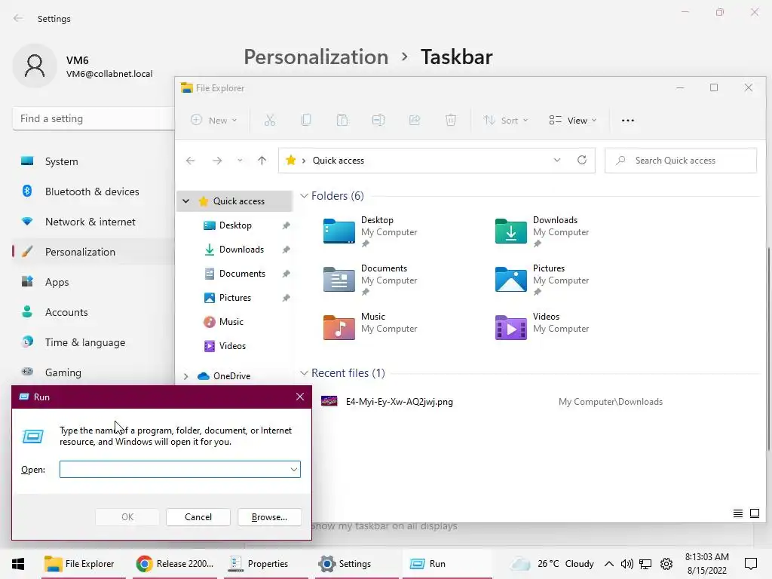This screenshot has height=579, width=772.
Task: Close the Run dialog
Action: coord(300,397)
